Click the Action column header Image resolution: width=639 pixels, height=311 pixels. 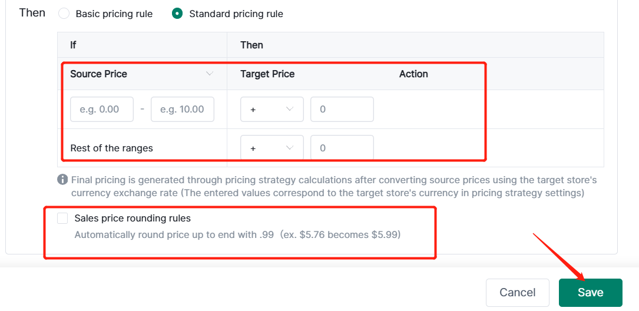413,74
